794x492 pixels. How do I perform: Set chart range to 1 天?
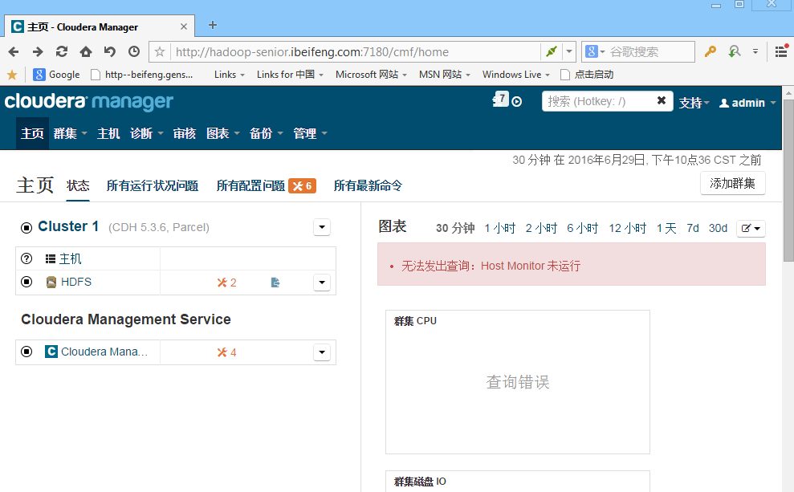[x=666, y=228]
